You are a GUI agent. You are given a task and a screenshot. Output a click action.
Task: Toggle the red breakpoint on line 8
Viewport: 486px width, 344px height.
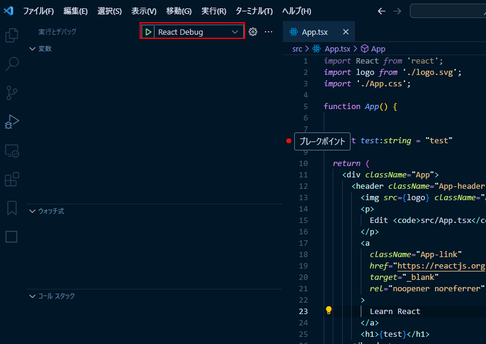[x=289, y=141]
